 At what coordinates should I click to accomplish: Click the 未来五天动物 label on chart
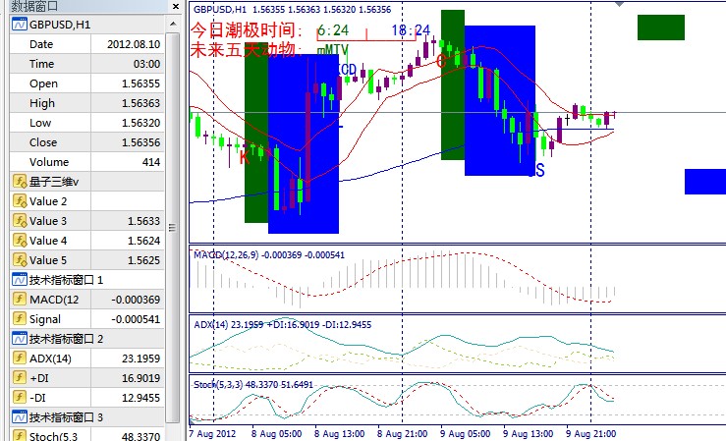(x=247, y=49)
